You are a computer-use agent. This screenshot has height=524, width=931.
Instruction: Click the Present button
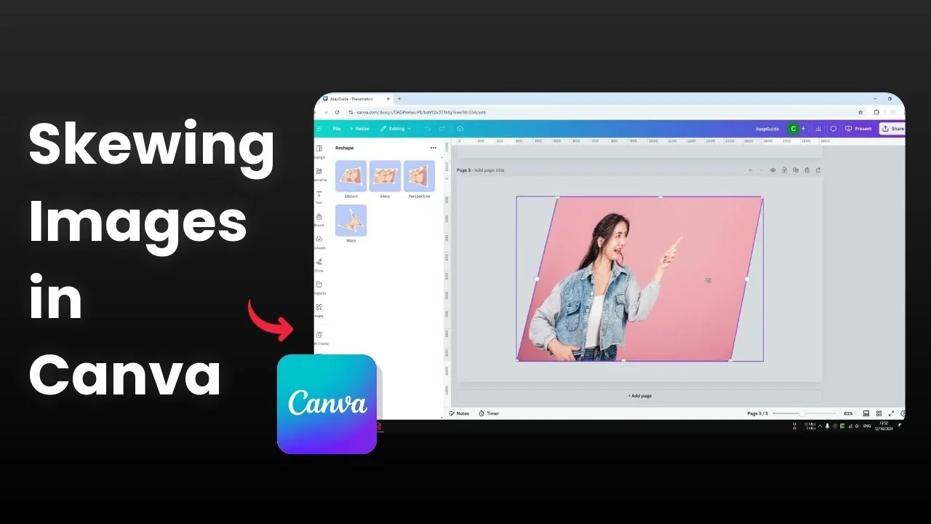click(859, 129)
